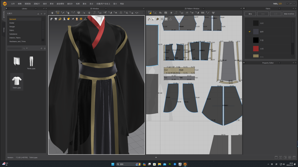
Task: Click the 删除未使用的 fabric button
Action: click(289, 14)
